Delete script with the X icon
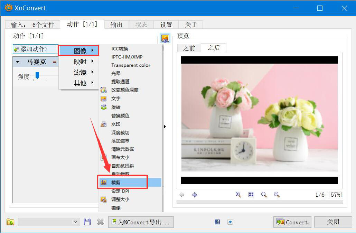Image resolution: width=356 pixels, height=233 pixels. click(100, 222)
